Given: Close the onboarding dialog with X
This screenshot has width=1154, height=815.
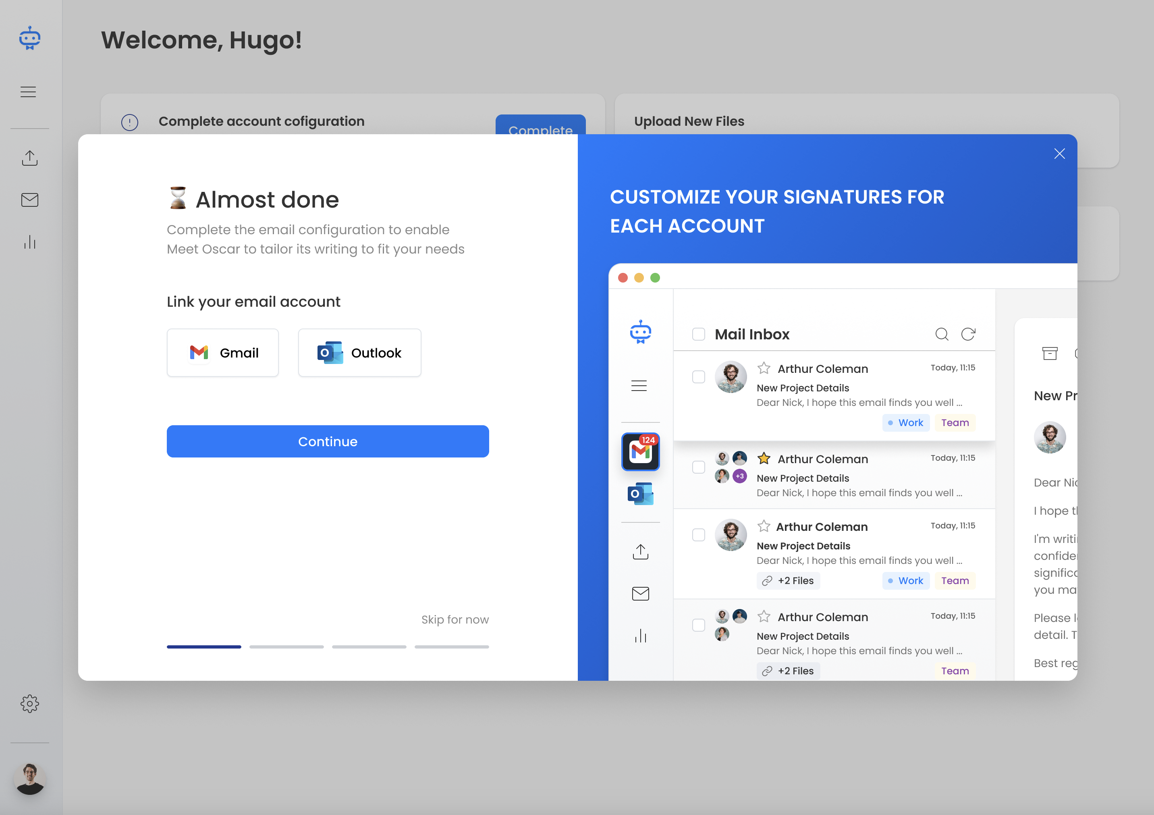Looking at the screenshot, I should [x=1059, y=154].
